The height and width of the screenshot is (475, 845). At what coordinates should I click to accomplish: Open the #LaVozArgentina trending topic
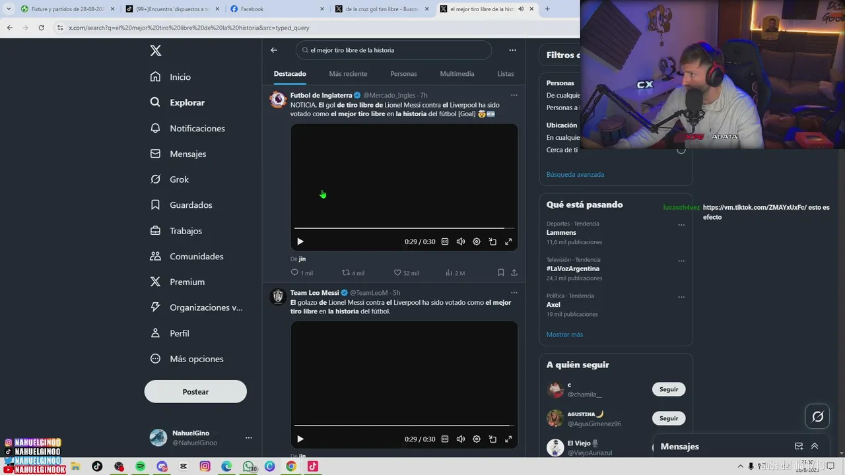573,269
